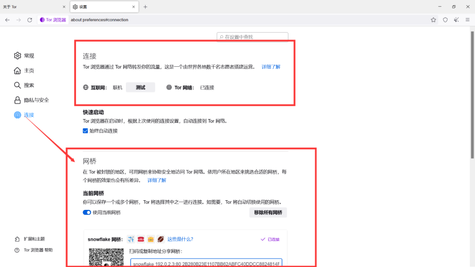Click the new identity broom icon
The image size is (475, 267).
[x=456, y=20]
